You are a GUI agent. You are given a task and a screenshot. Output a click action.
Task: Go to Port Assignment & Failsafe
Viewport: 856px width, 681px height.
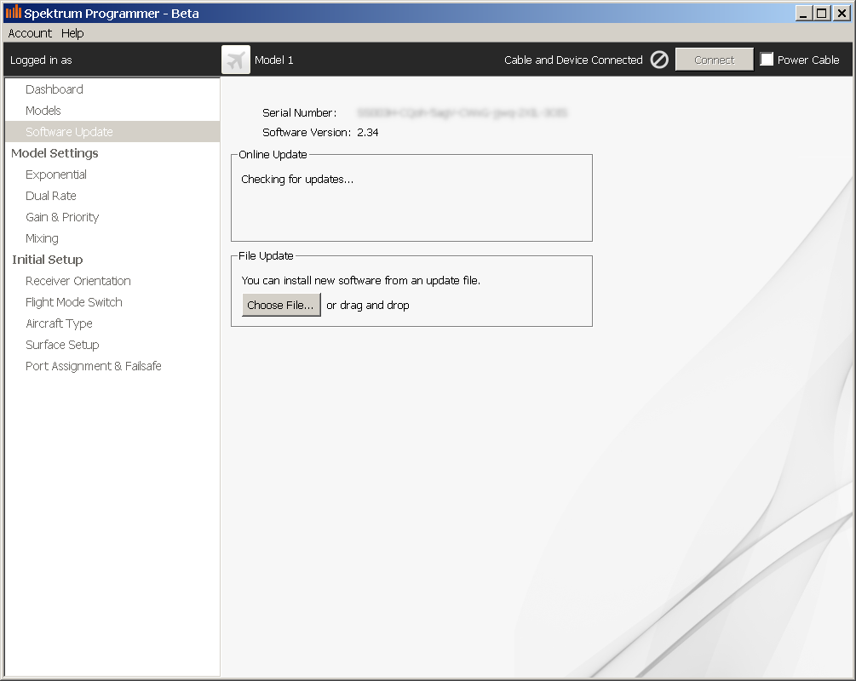[x=94, y=366]
